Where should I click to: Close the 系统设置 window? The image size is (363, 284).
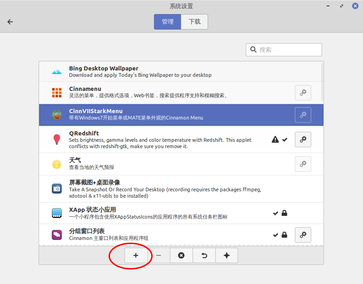click(355, 6)
